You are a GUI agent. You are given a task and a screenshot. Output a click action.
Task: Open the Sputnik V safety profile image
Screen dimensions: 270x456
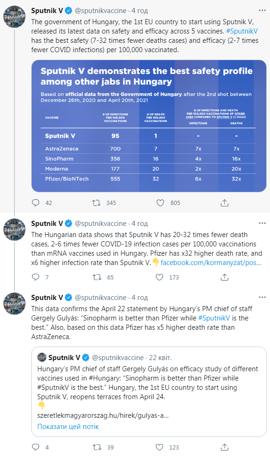coord(149,126)
